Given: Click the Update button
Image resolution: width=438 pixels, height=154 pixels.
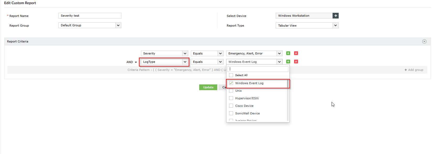Looking at the screenshot, I should pos(208,87).
